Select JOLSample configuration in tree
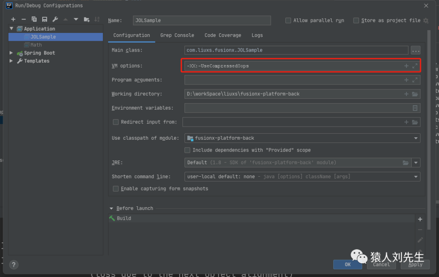 (56, 37)
